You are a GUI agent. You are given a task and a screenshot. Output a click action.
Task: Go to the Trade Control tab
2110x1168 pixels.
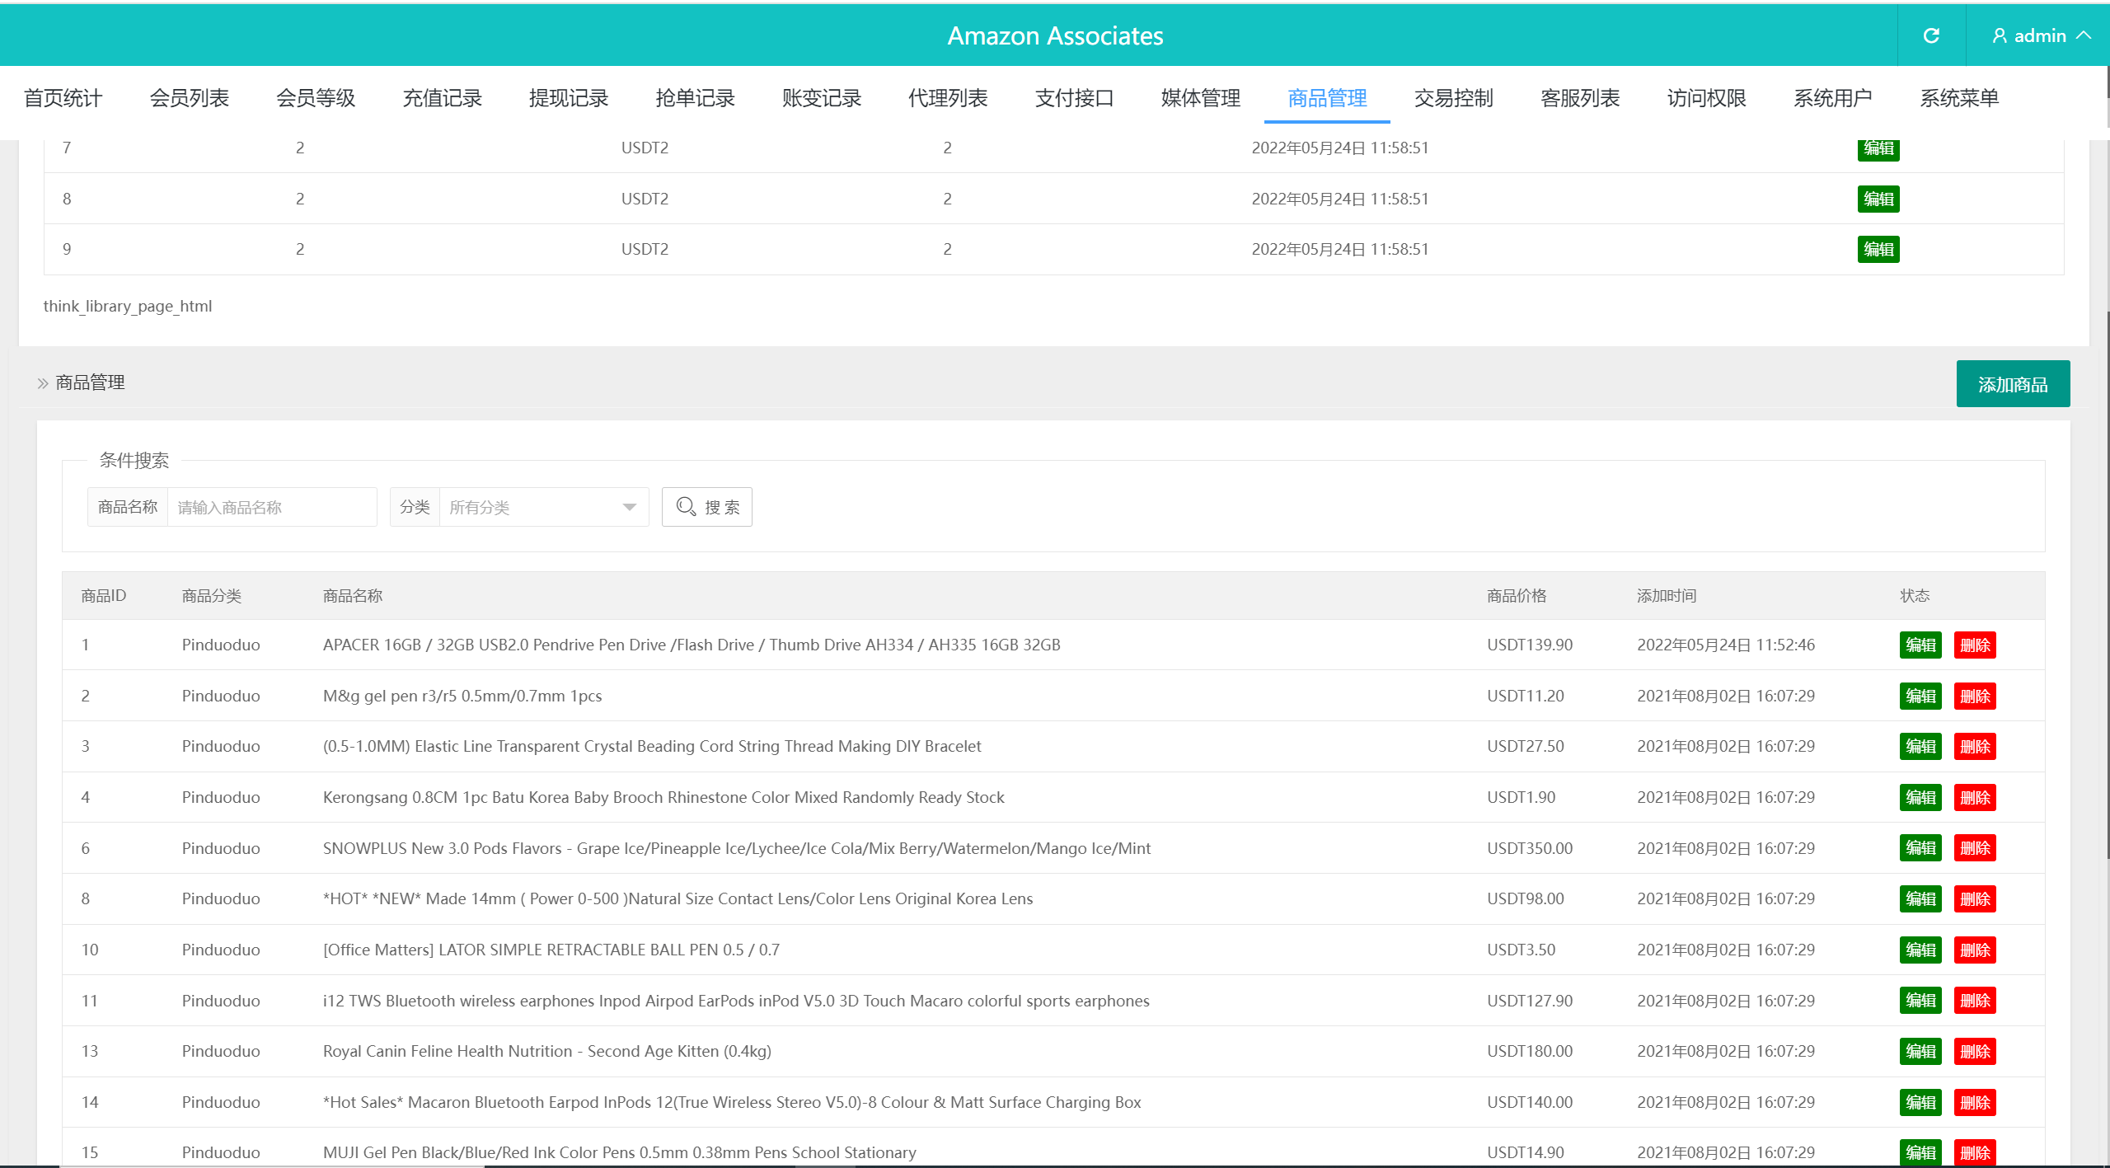[x=1453, y=98]
